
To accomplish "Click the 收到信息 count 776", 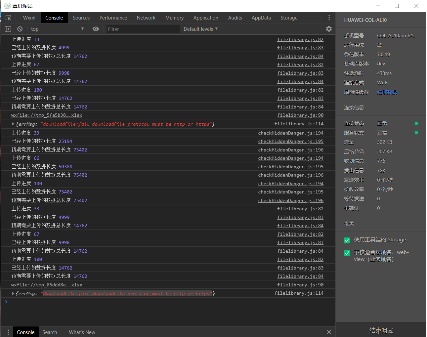I will pos(381,161).
